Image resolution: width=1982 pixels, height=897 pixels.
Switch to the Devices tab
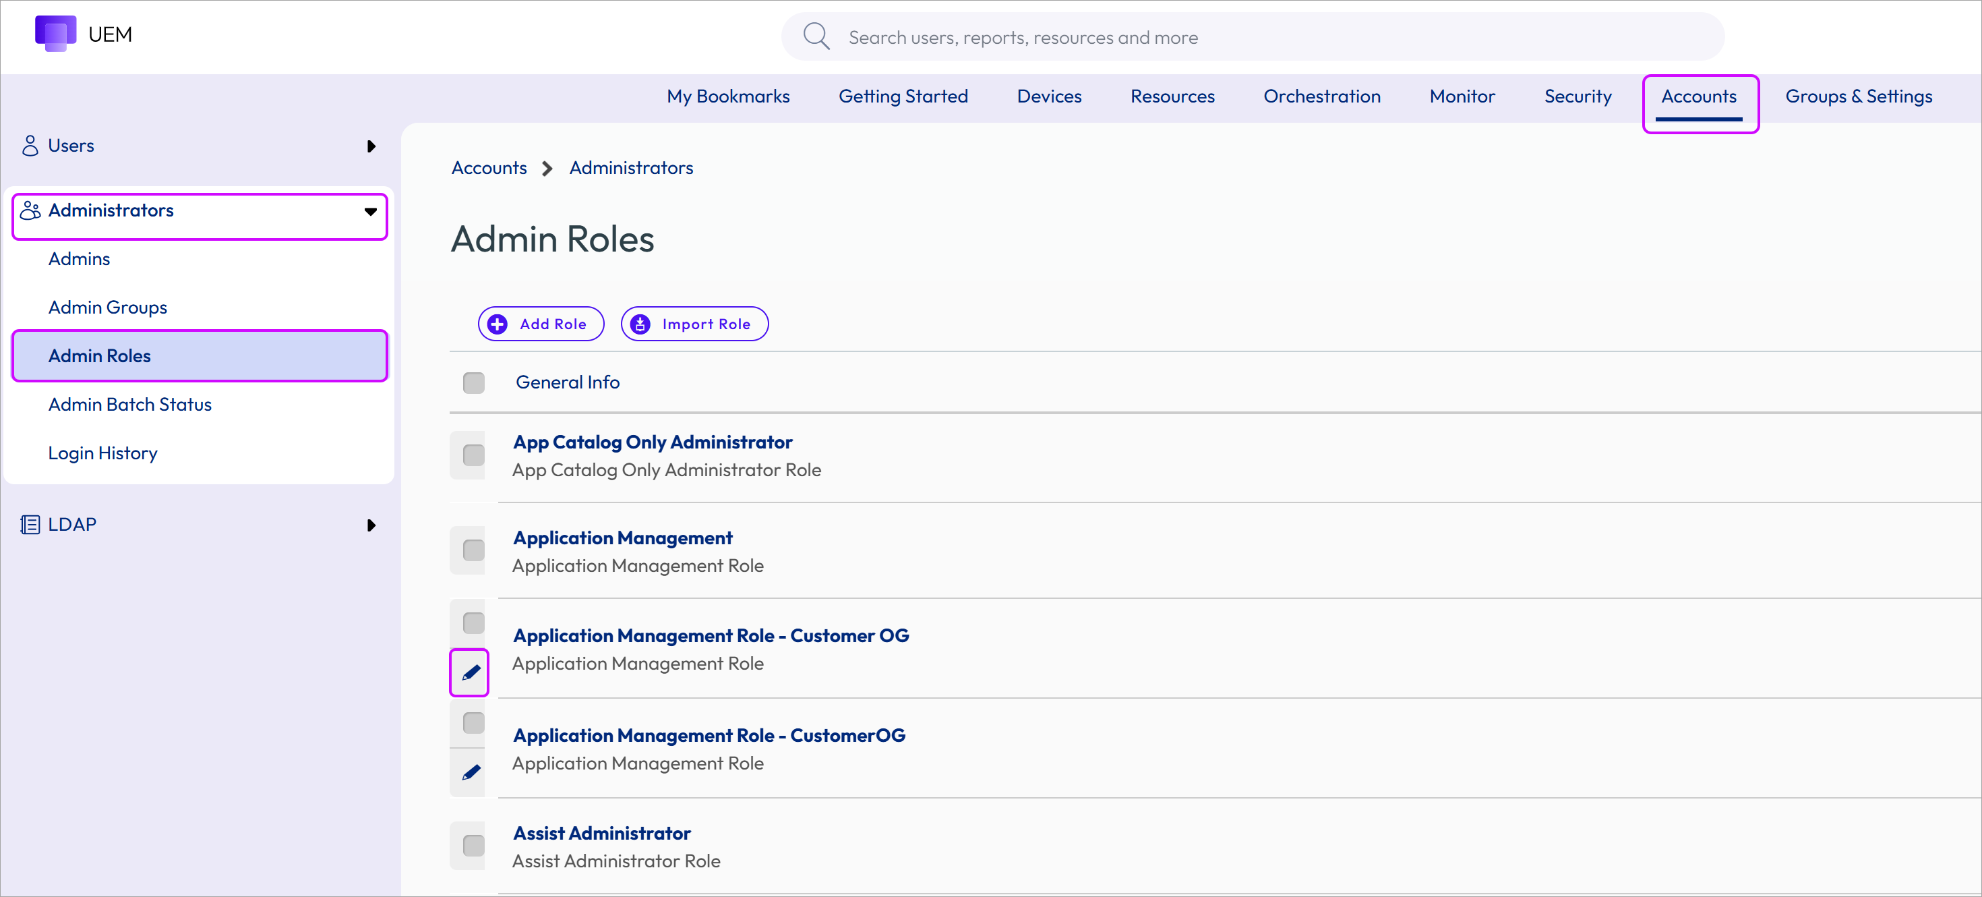pos(1049,96)
